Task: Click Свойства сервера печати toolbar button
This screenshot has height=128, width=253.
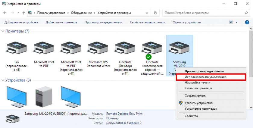Action: (x=147, y=22)
